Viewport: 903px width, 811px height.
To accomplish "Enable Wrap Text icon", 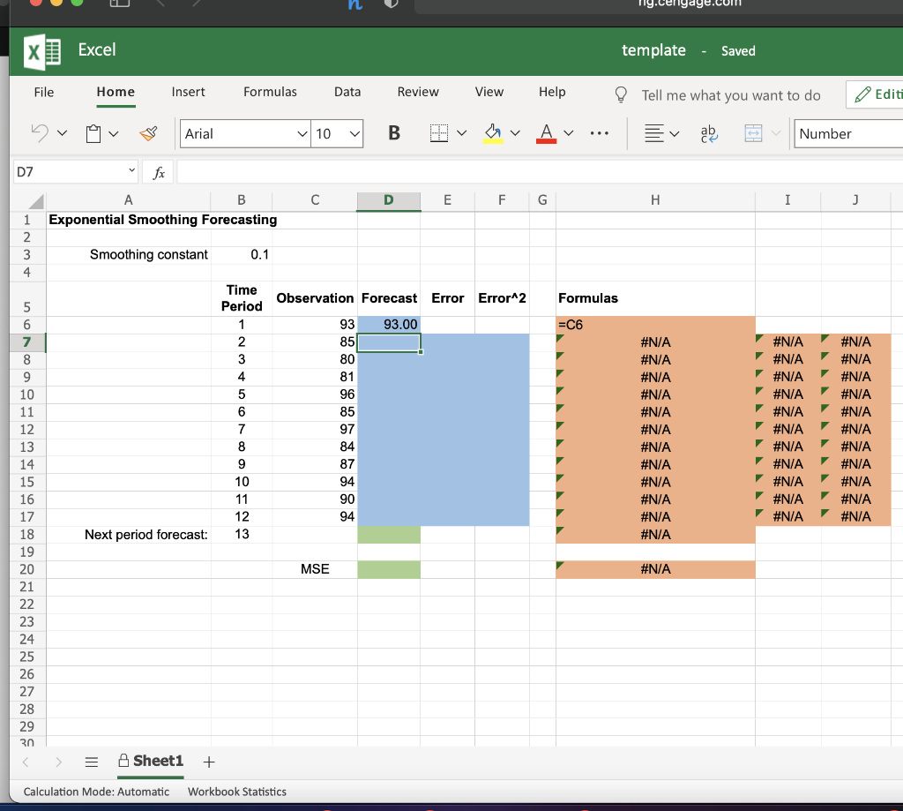I will (707, 133).
